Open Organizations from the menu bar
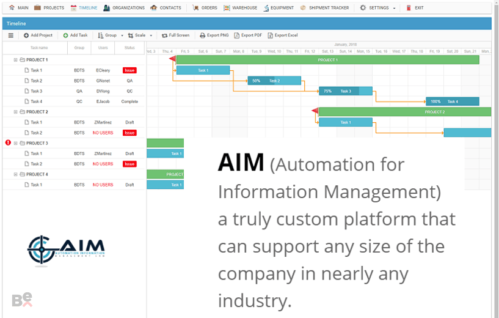This screenshot has width=499, height=318. (x=124, y=8)
